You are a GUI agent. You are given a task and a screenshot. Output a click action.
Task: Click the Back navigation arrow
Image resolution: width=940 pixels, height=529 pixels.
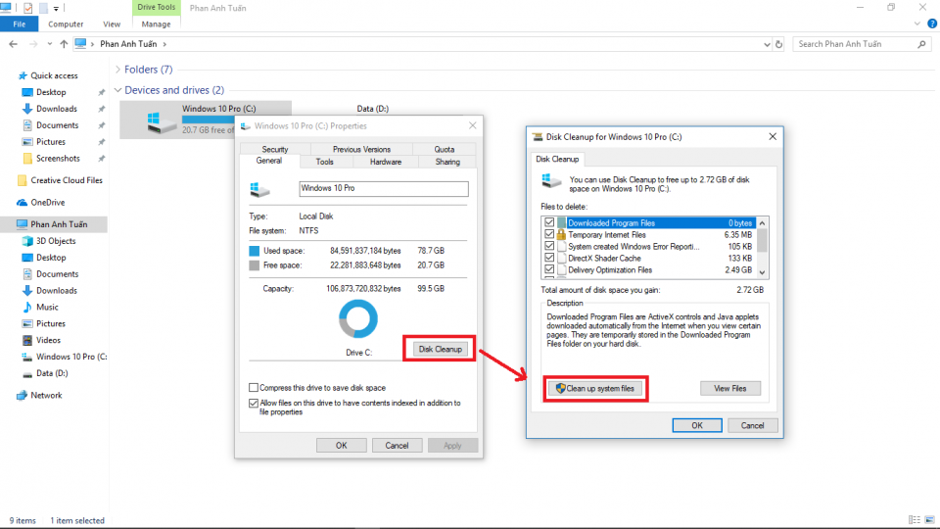13,44
